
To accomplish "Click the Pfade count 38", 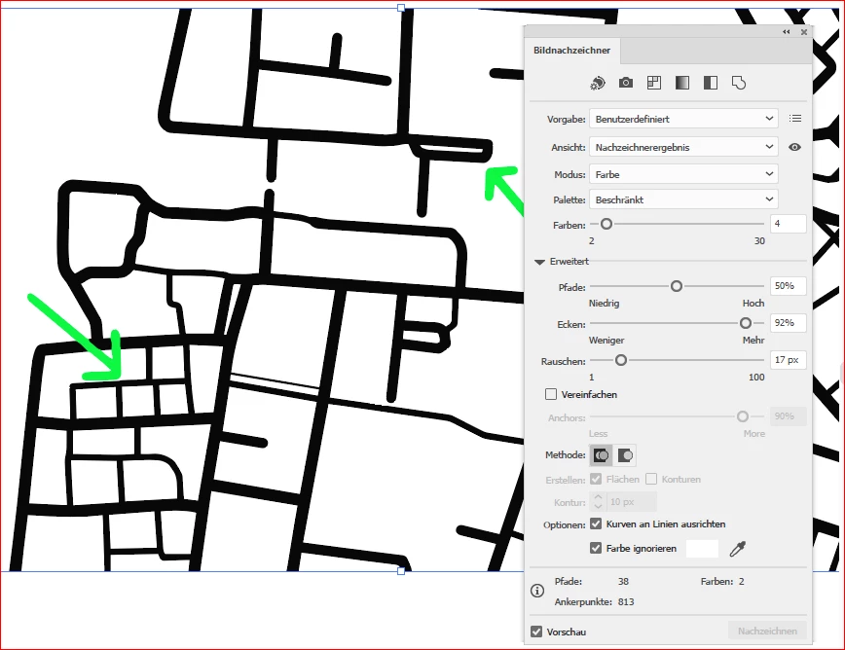I will (x=623, y=582).
